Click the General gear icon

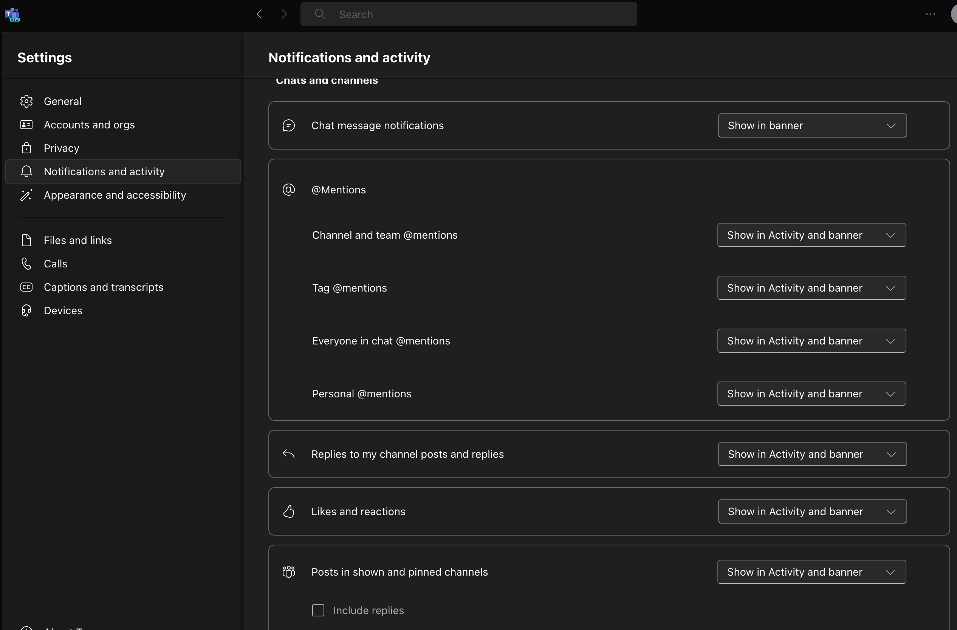point(26,101)
